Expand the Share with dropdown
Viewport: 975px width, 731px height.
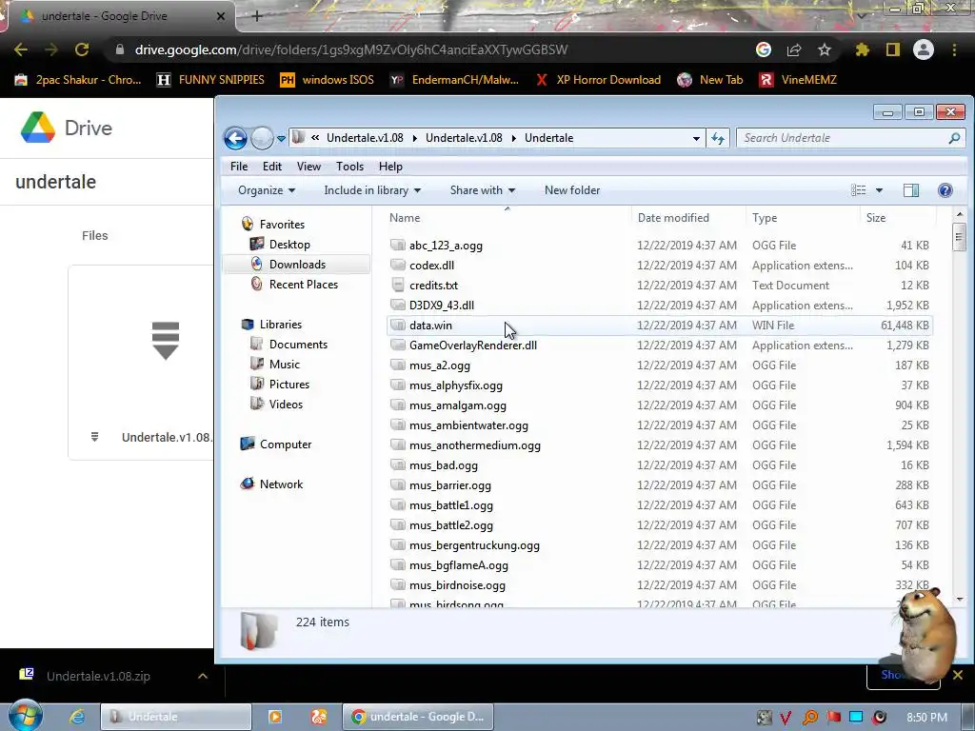pos(483,190)
